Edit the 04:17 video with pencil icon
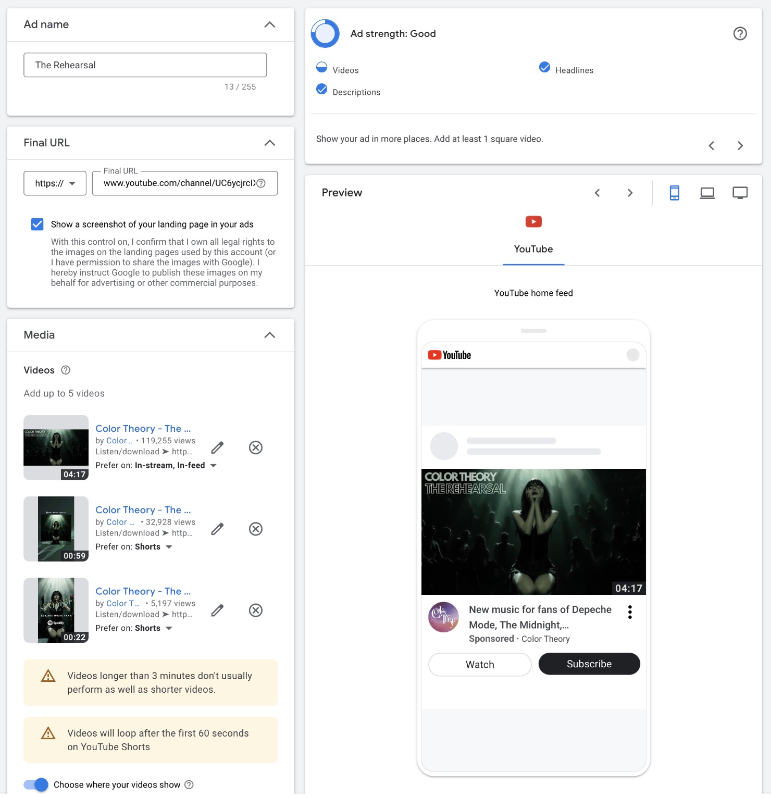The image size is (771, 798). (x=217, y=447)
